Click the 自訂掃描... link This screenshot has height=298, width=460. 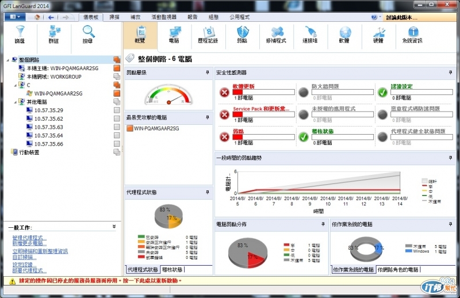tap(24, 257)
